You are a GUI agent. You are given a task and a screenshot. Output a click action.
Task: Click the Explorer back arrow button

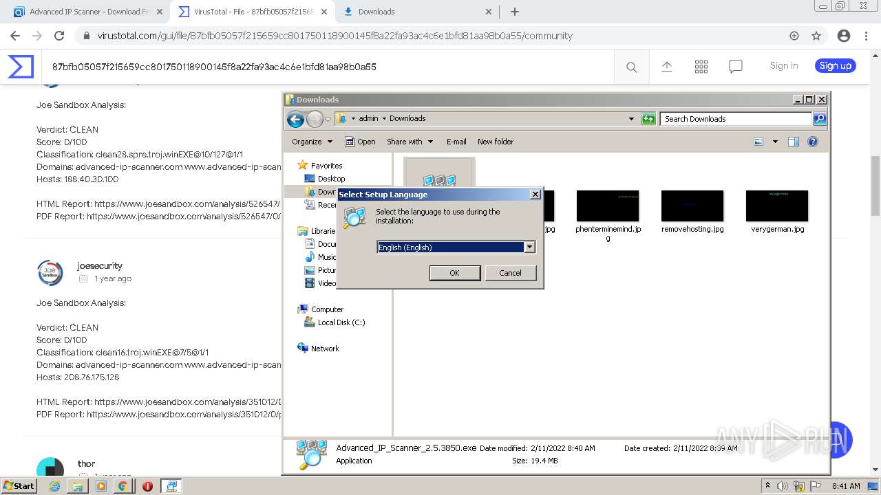(295, 119)
